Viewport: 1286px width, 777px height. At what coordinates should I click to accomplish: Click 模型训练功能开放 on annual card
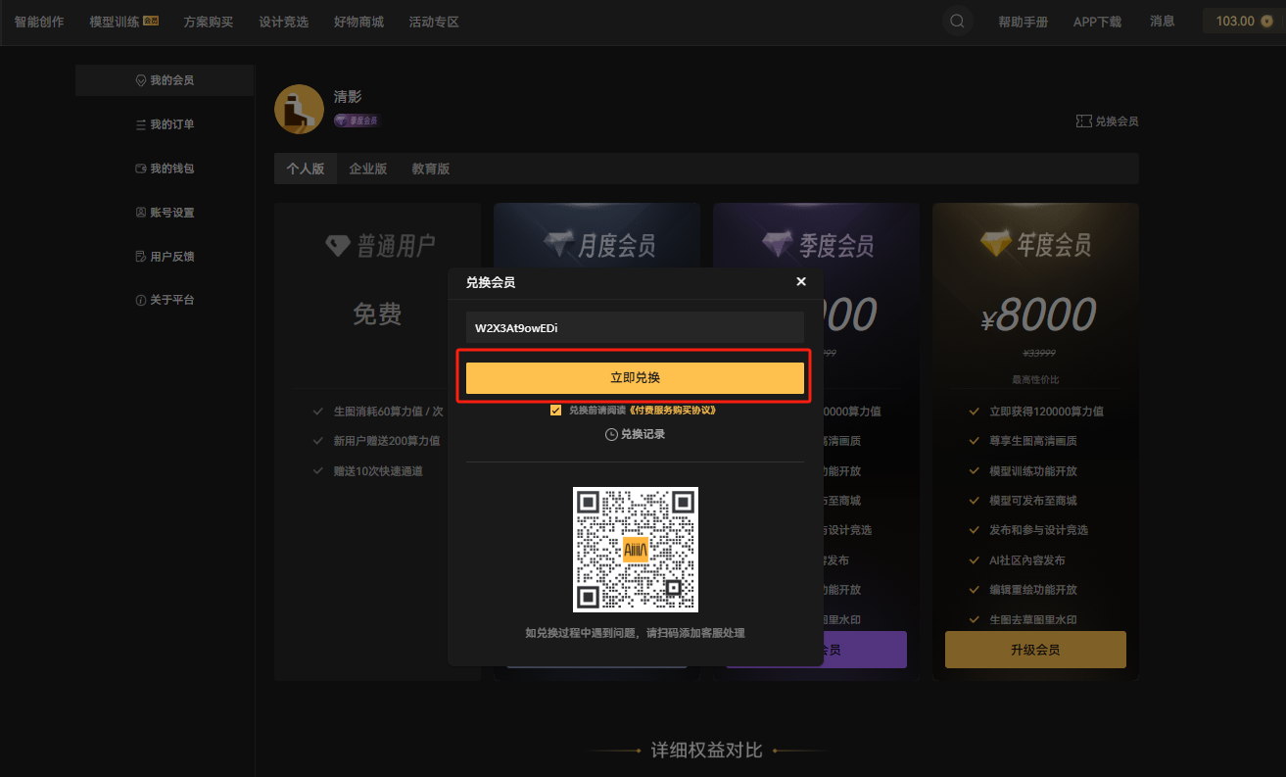[1033, 471]
